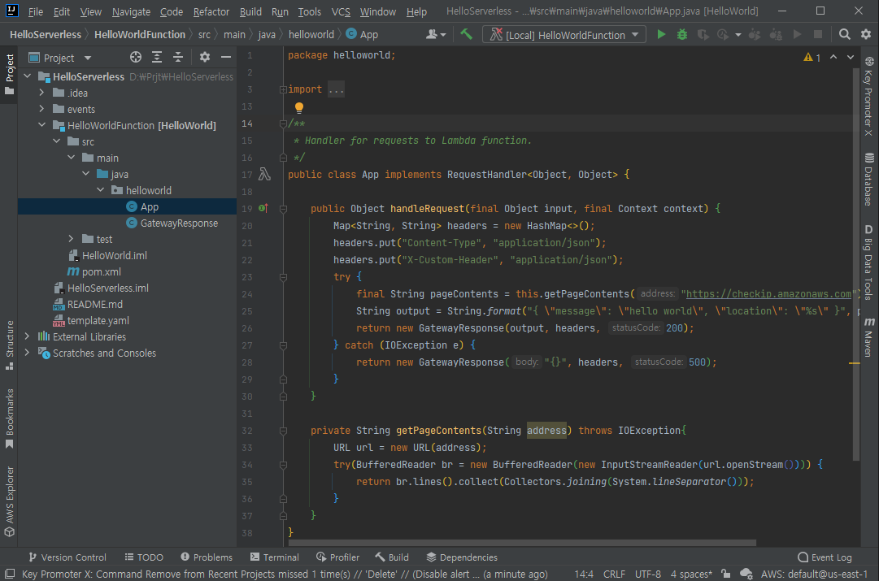Open Search Everywhere magnifier
Screen dimensions: 879x581
(844, 35)
